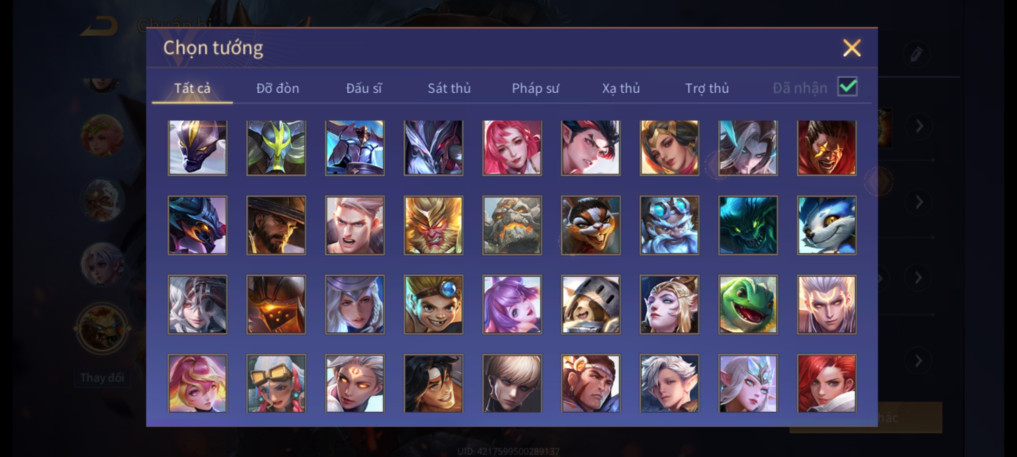Switch to the Đỡ đòn tab
This screenshot has height=457, width=1017.
point(278,88)
